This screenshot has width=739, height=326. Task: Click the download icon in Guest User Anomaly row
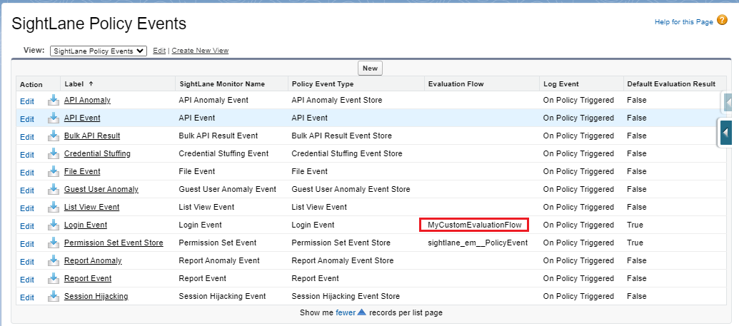tap(54, 189)
